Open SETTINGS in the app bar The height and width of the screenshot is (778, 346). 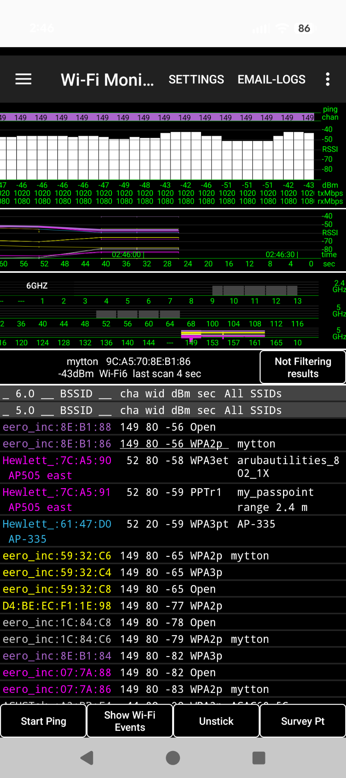(196, 79)
